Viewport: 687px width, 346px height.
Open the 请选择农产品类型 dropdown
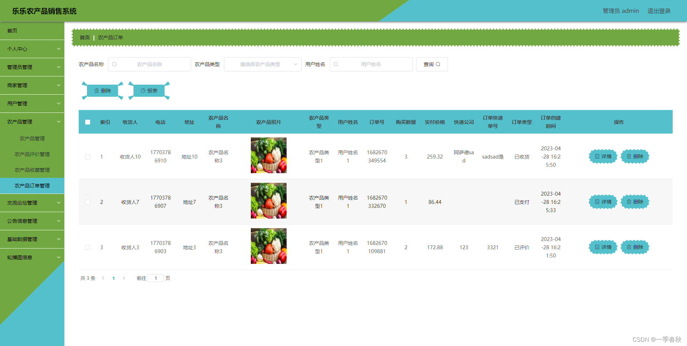(x=263, y=64)
